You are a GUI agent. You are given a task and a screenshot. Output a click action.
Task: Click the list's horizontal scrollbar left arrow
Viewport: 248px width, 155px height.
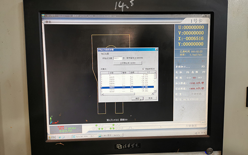point(102,94)
